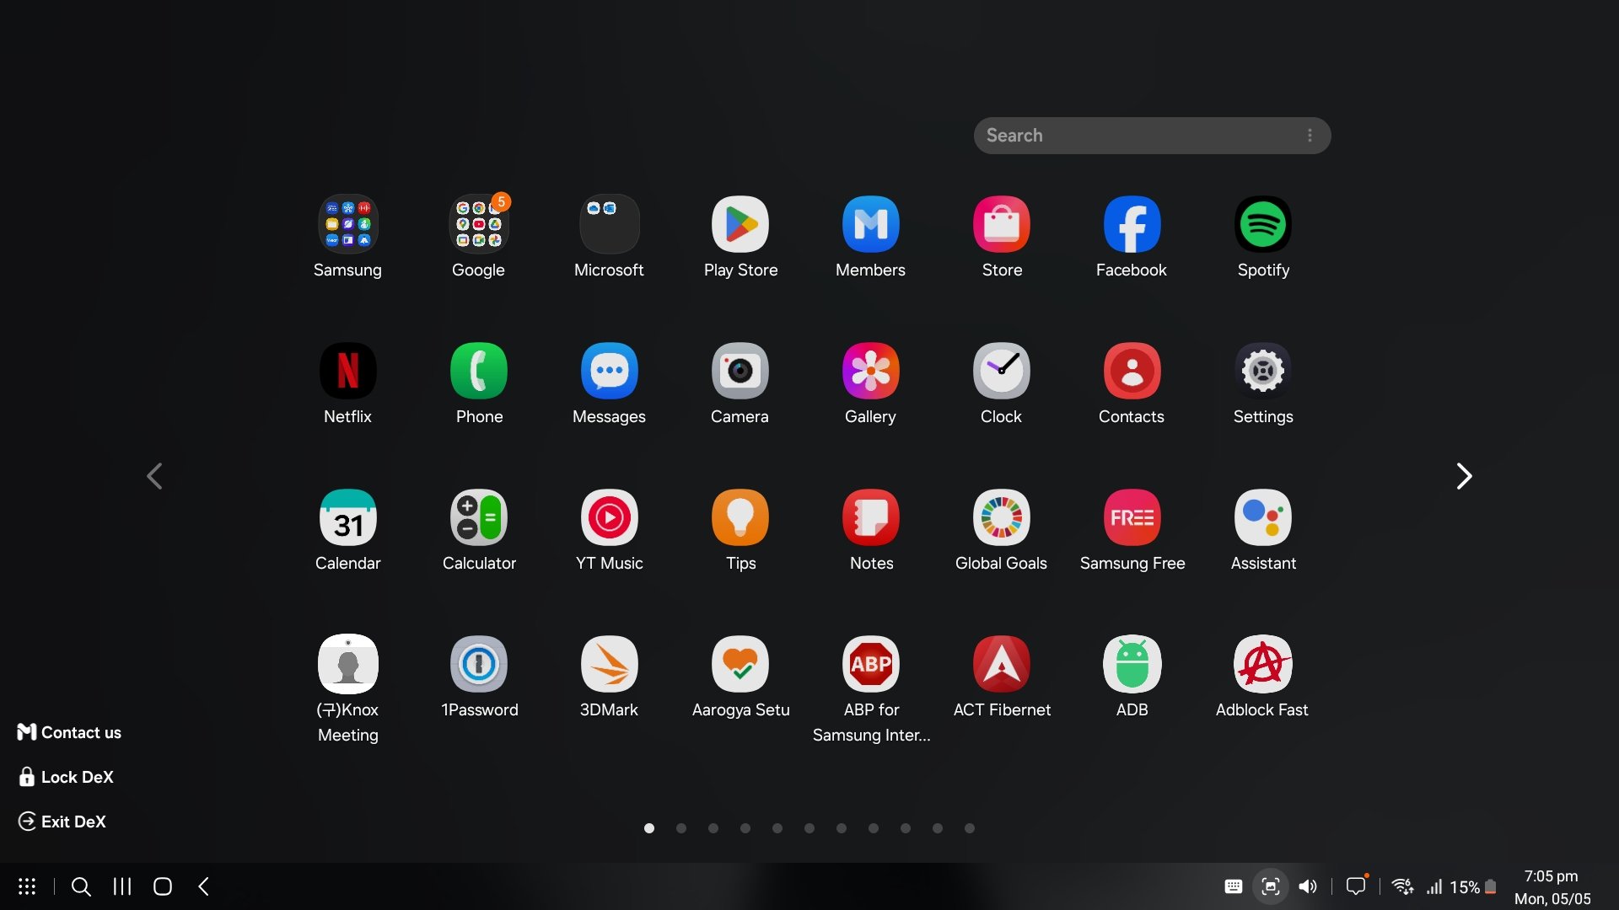This screenshot has width=1619, height=910.
Task: Toggle Wi-Fi from the status tray
Action: (x=1402, y=886)
